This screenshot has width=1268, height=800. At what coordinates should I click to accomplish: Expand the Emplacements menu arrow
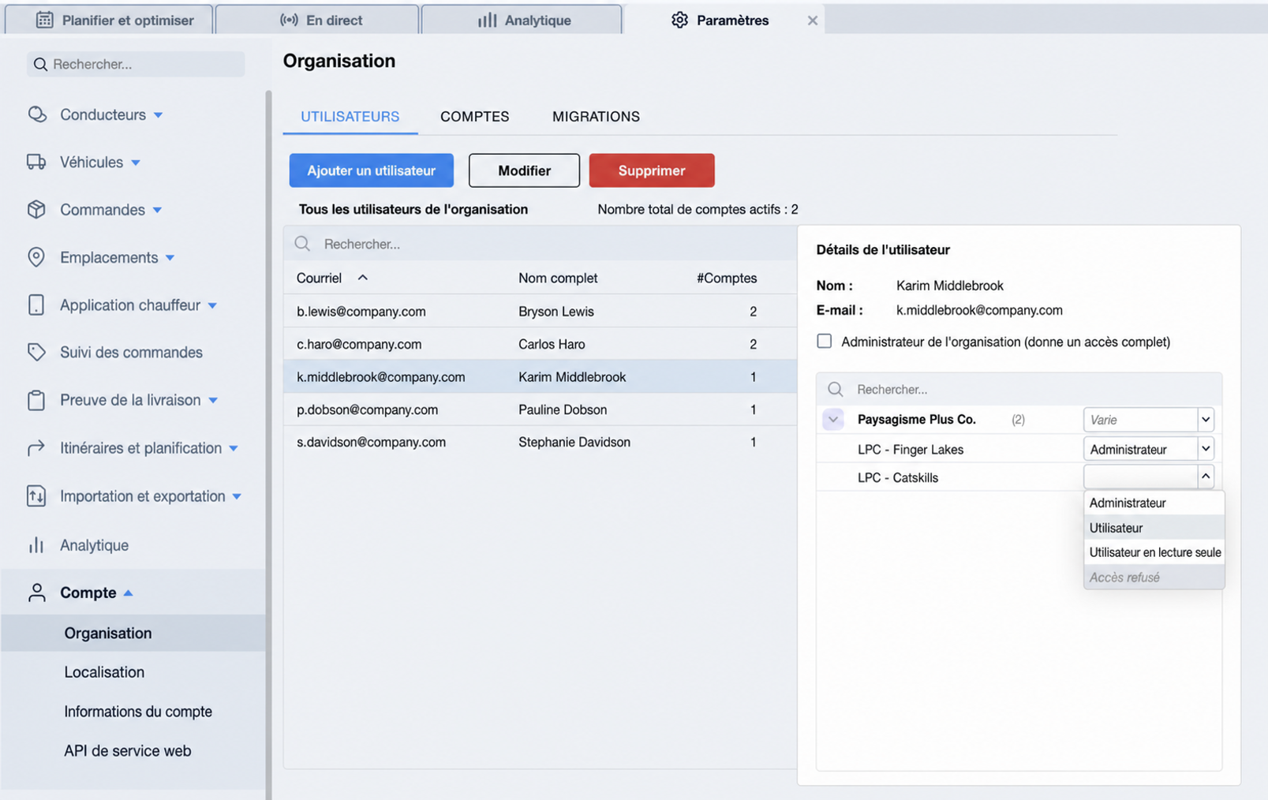(x=170, y=258)
